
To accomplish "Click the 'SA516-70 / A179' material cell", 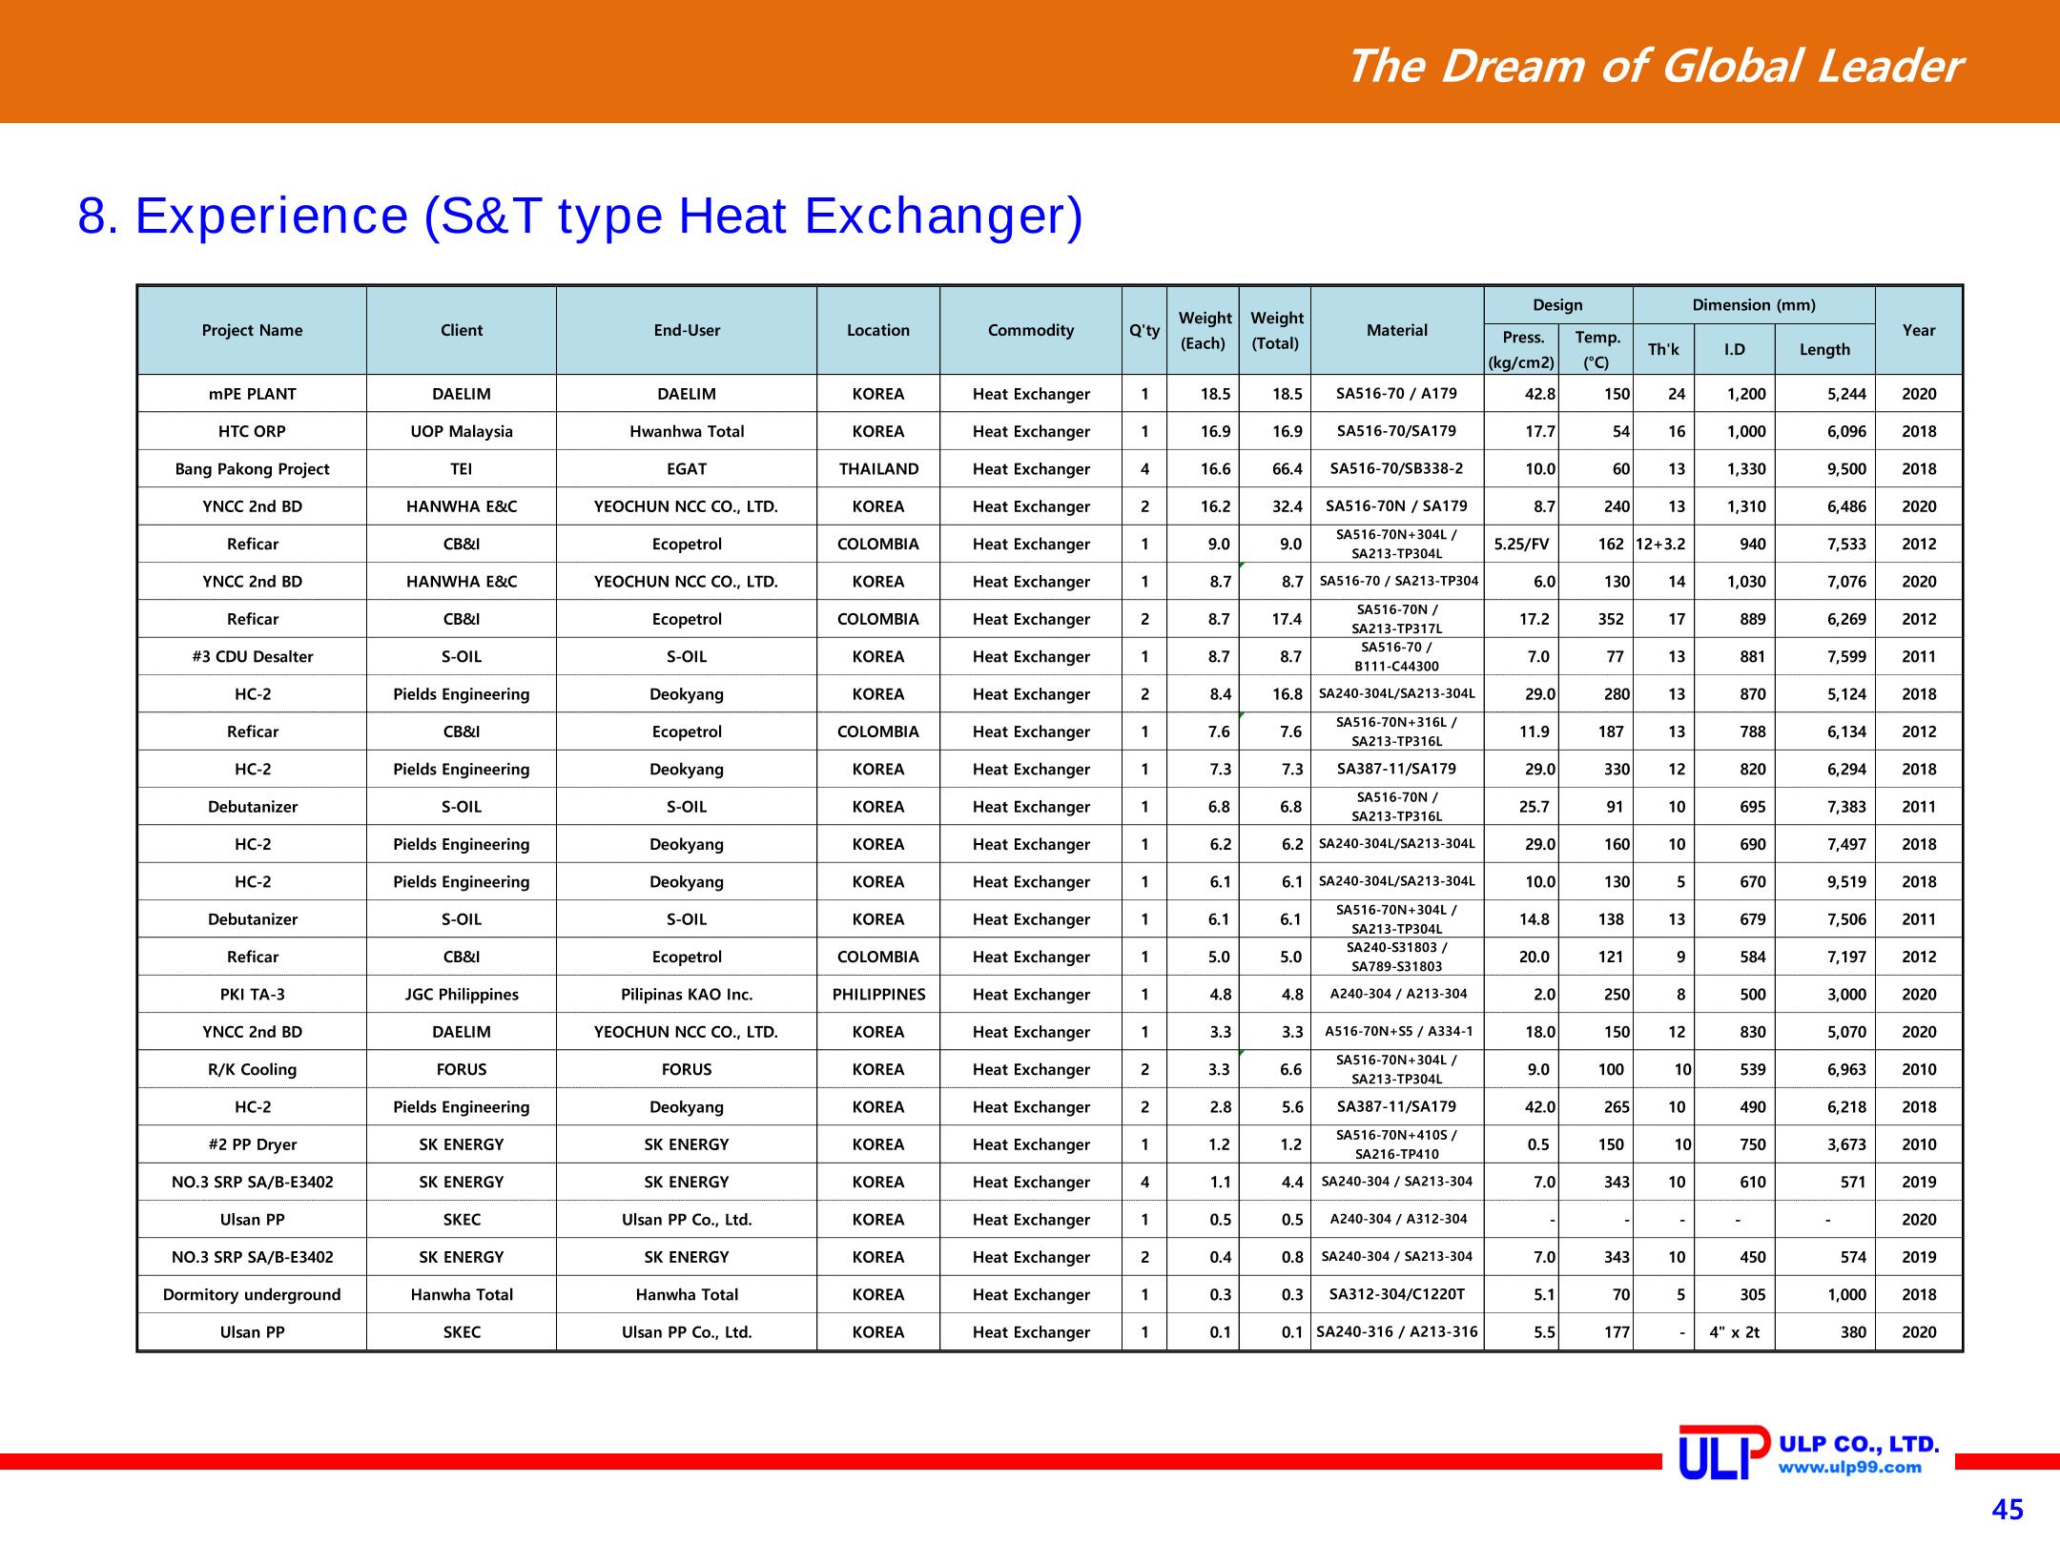I will pyautogui.click(x=1397, y=394).
